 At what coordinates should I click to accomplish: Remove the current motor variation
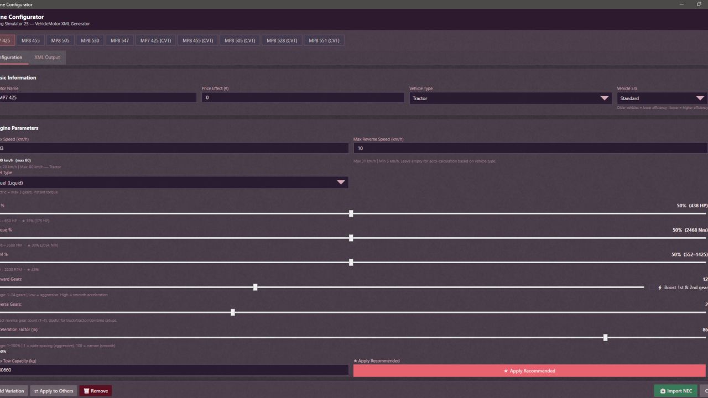(96, 391)
